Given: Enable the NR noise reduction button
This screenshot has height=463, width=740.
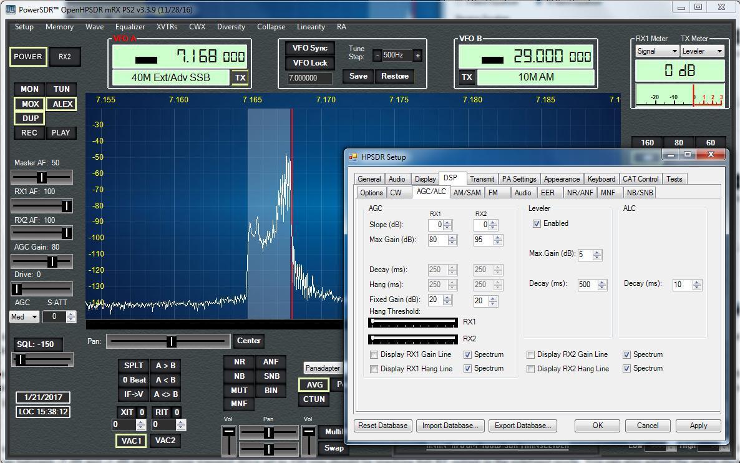Looking at the screenshot, I should click(x=239, y=362).
